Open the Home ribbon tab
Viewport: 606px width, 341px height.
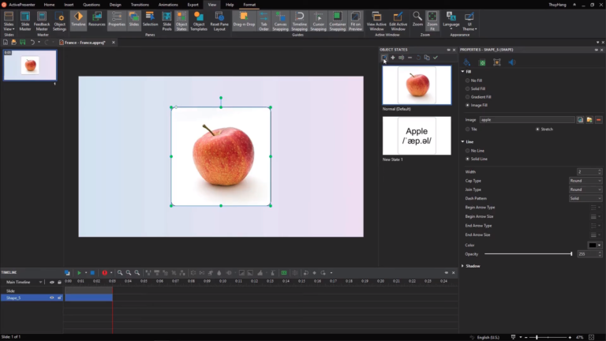(49, 5)
